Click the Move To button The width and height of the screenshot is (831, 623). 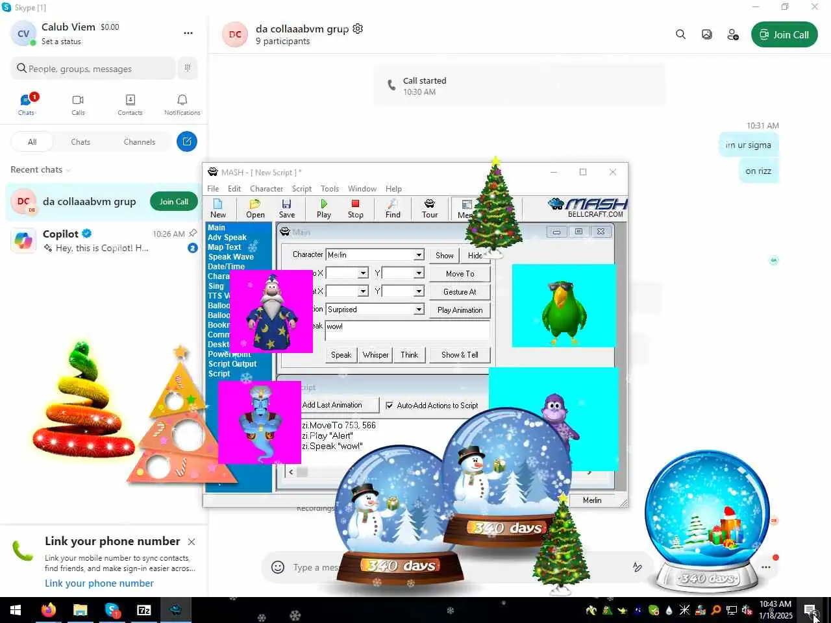(x=460, y=274)
